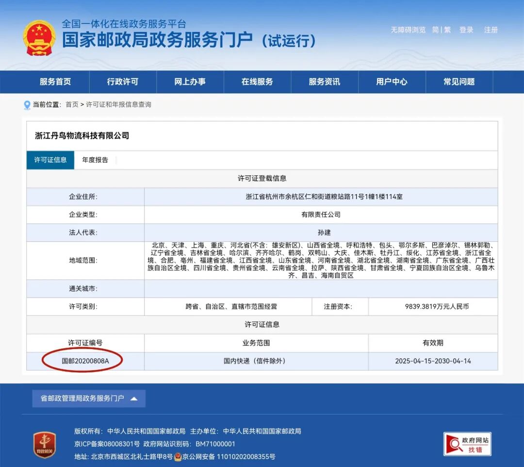The height and width of the screenshot is (467, 524).
Task: Click the national emblem logo
Action: [39, 36]
